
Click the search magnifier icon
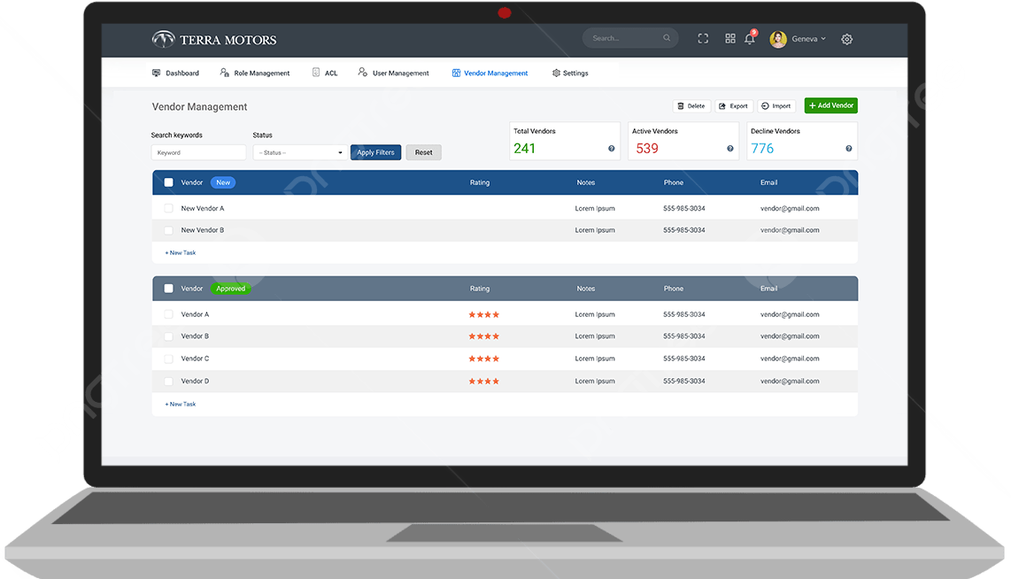point(667,39)
